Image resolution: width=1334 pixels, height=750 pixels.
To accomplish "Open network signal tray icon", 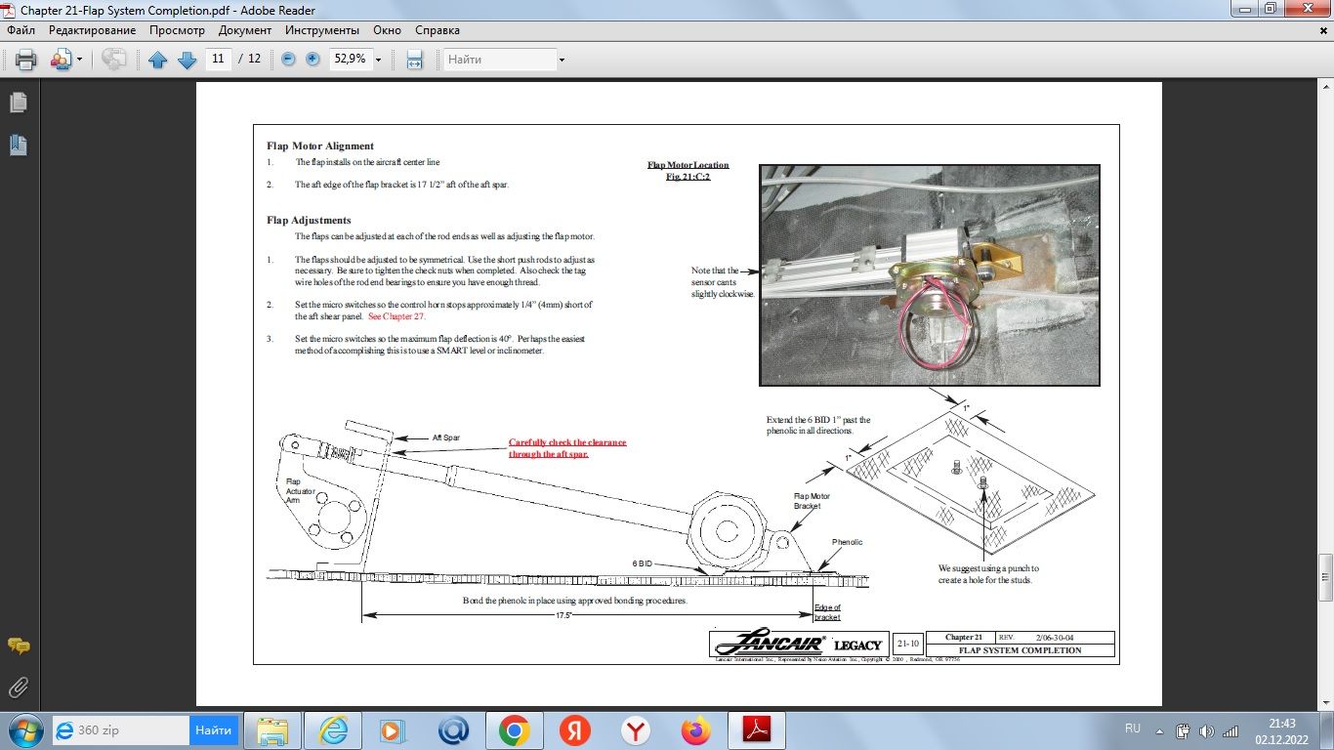I will pos(1231,730).
